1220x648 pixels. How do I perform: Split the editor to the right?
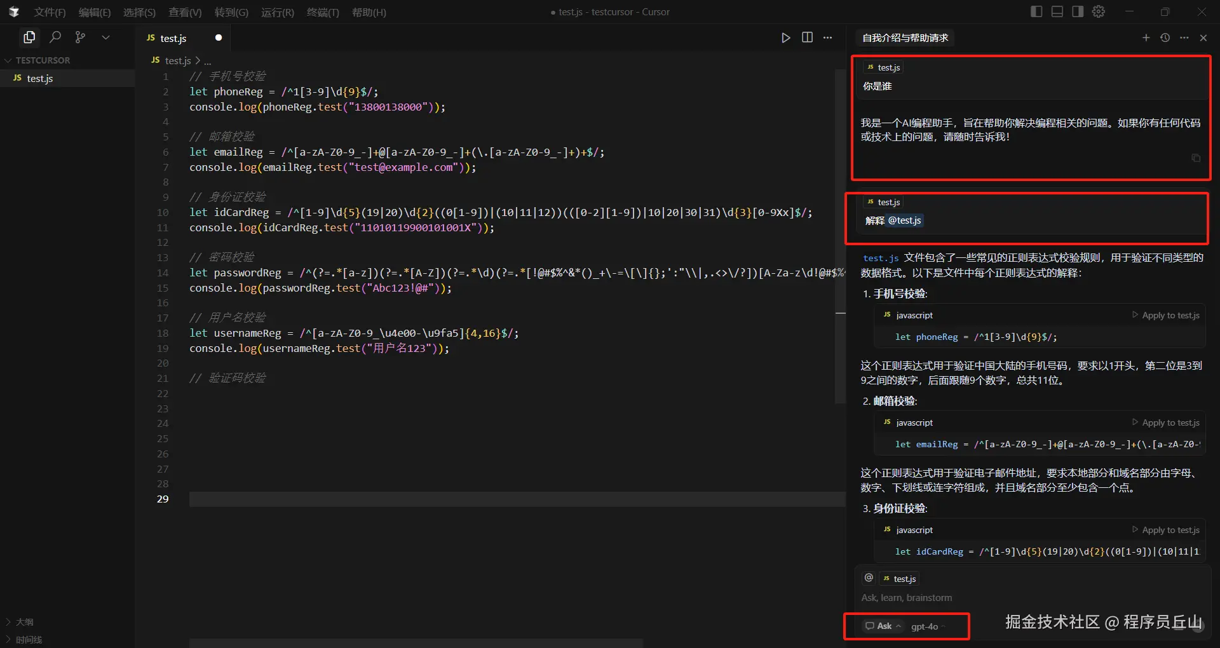(x=807, y=37)
